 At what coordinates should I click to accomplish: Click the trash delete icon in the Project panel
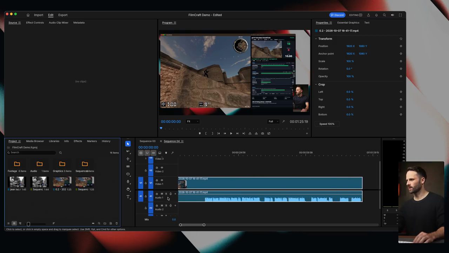pos(116,223)
